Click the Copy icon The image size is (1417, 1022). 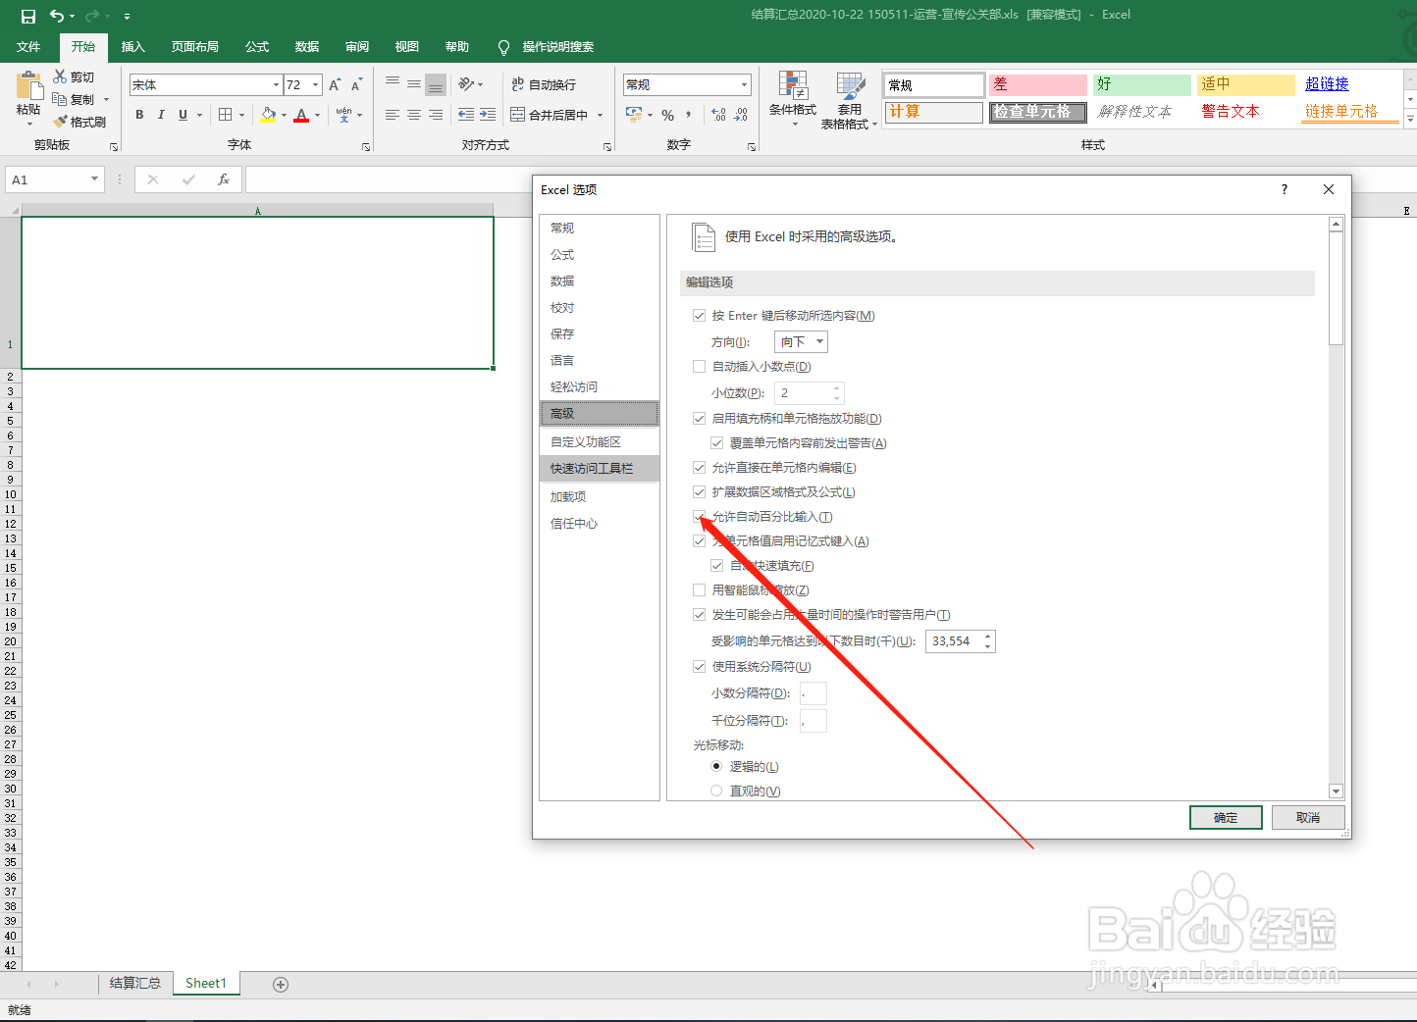click(60, 99)
